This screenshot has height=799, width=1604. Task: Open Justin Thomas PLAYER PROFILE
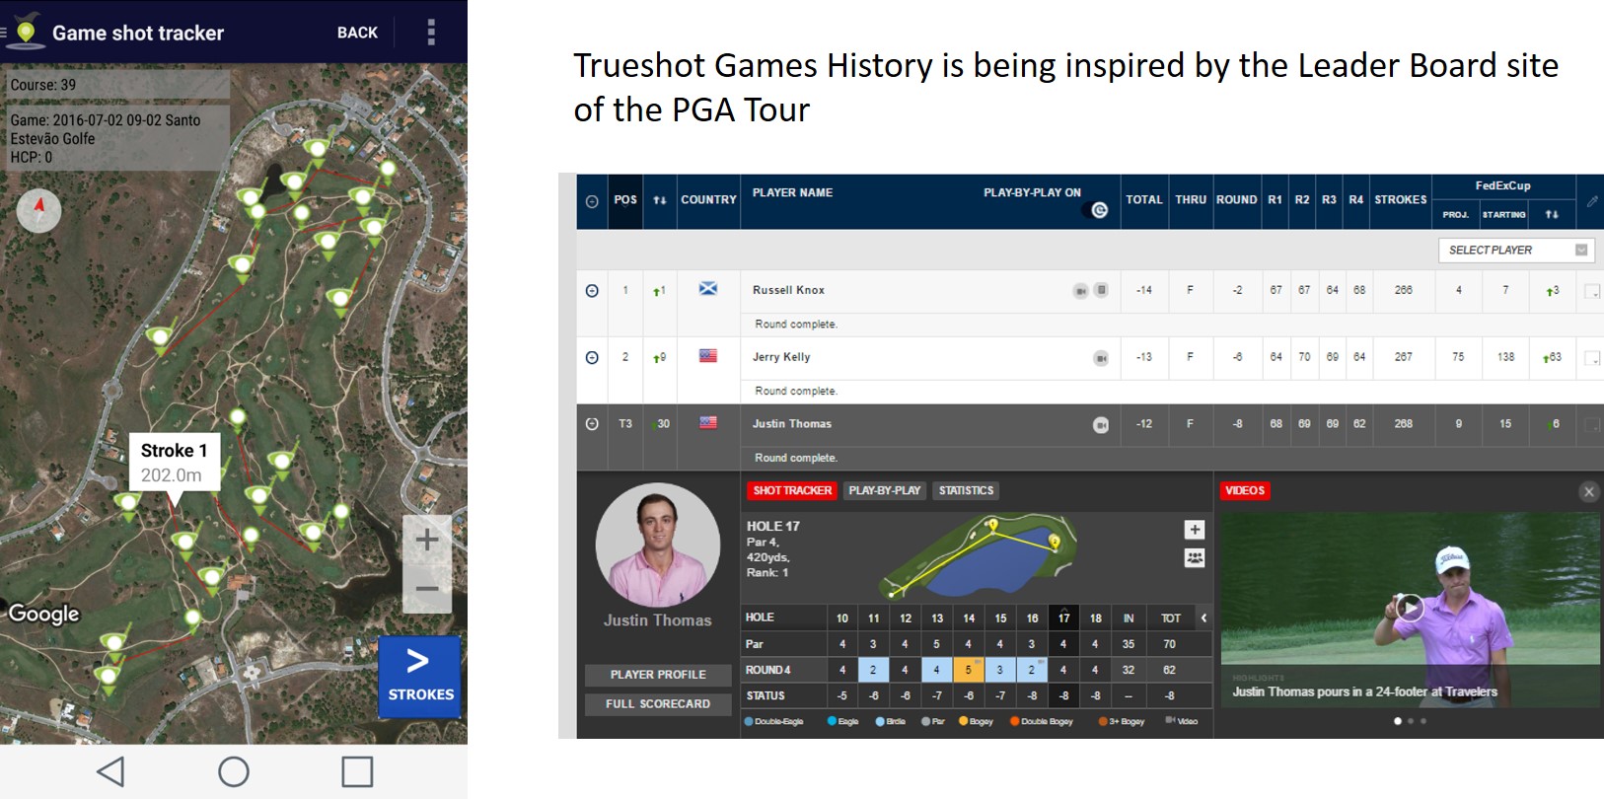[x=658, y=675]
